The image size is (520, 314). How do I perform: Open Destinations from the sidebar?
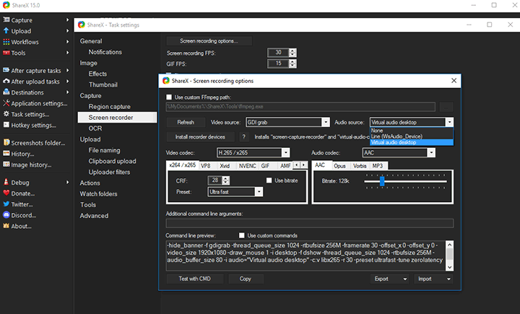(6, 92)
